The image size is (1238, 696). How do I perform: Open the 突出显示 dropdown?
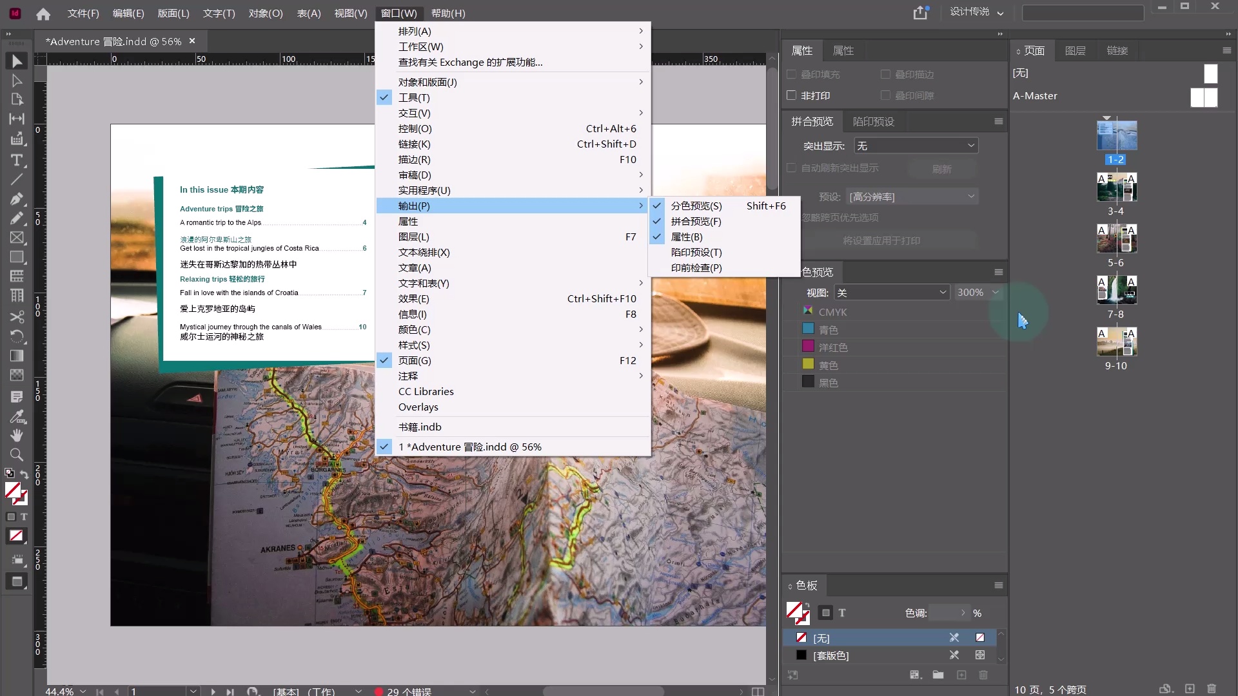point(916,146)
